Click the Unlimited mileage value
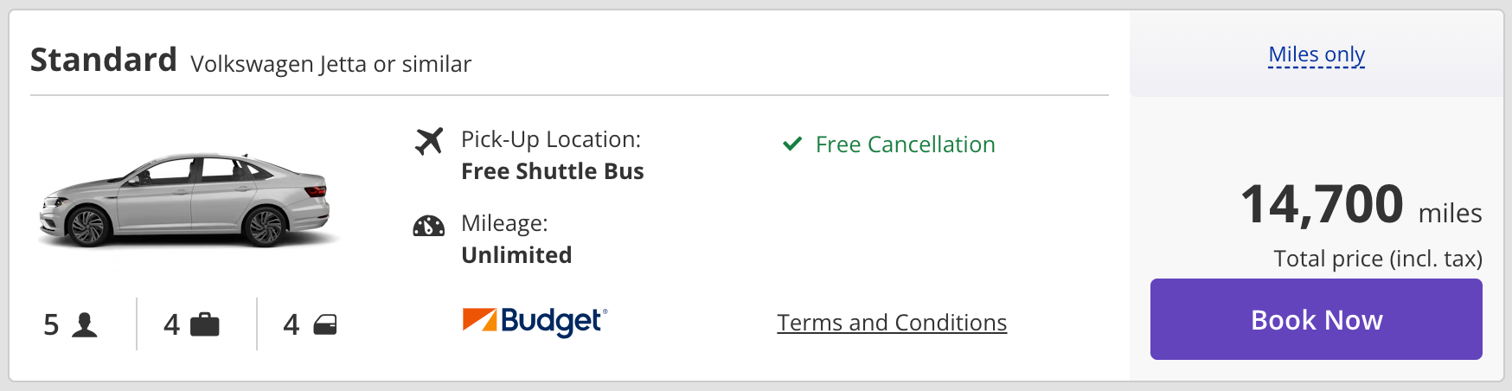The width and height of the screenshot is (1512, 391). tap(516, 255)
